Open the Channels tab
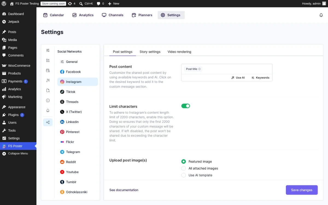The width and height of the screenshot is (328, 205). [x=113, y=15]
